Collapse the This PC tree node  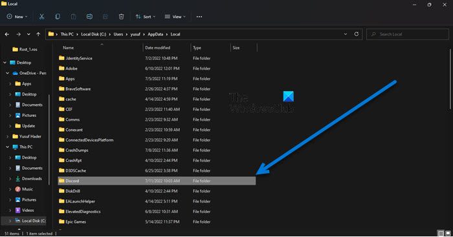click(x=8, y=147)
